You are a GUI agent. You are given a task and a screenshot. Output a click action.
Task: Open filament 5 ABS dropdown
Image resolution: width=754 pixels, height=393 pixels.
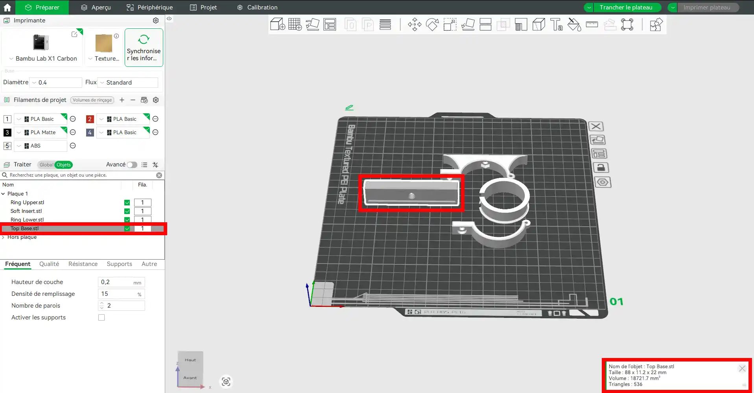(41, 146)
